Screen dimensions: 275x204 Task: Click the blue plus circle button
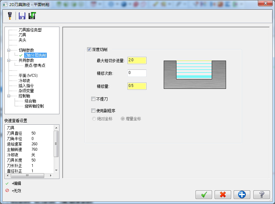(242, 194)
